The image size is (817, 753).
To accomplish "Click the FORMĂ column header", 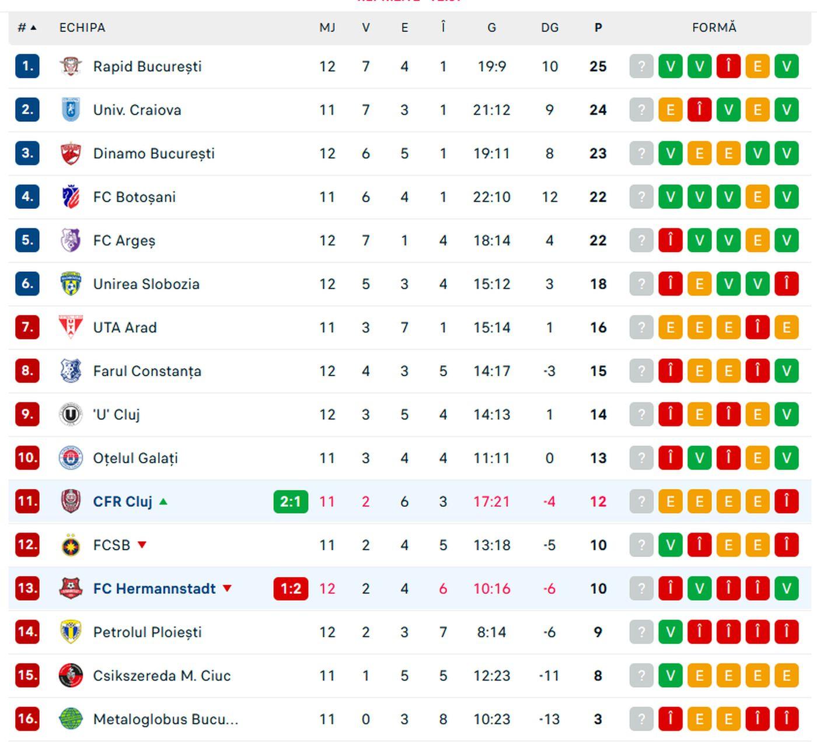I will click(x=714, y=27).
